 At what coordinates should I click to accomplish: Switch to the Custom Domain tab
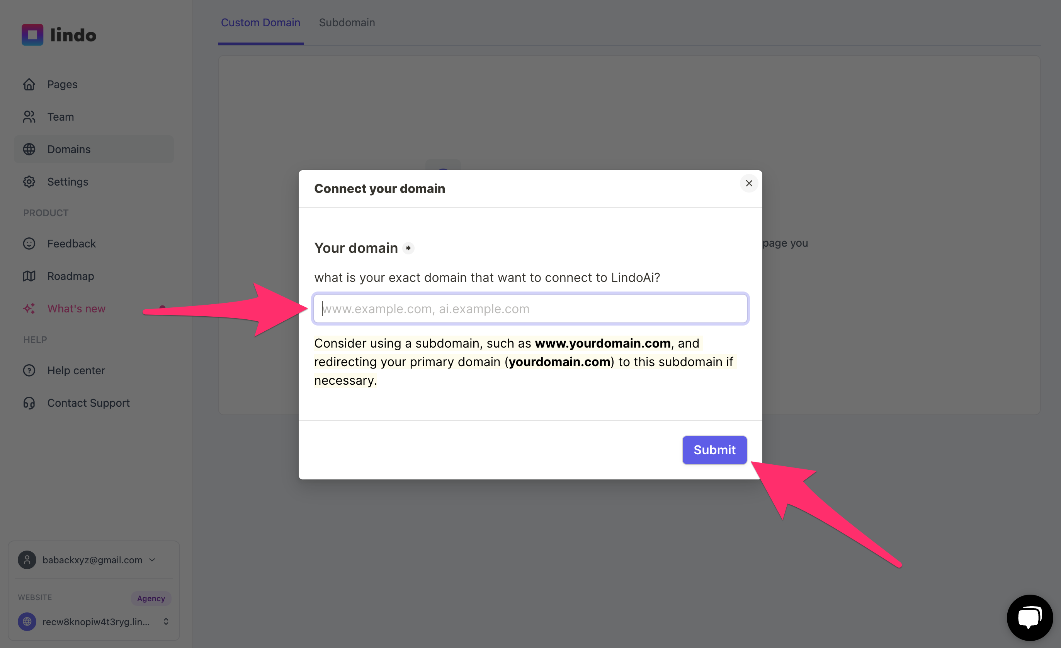260,22
